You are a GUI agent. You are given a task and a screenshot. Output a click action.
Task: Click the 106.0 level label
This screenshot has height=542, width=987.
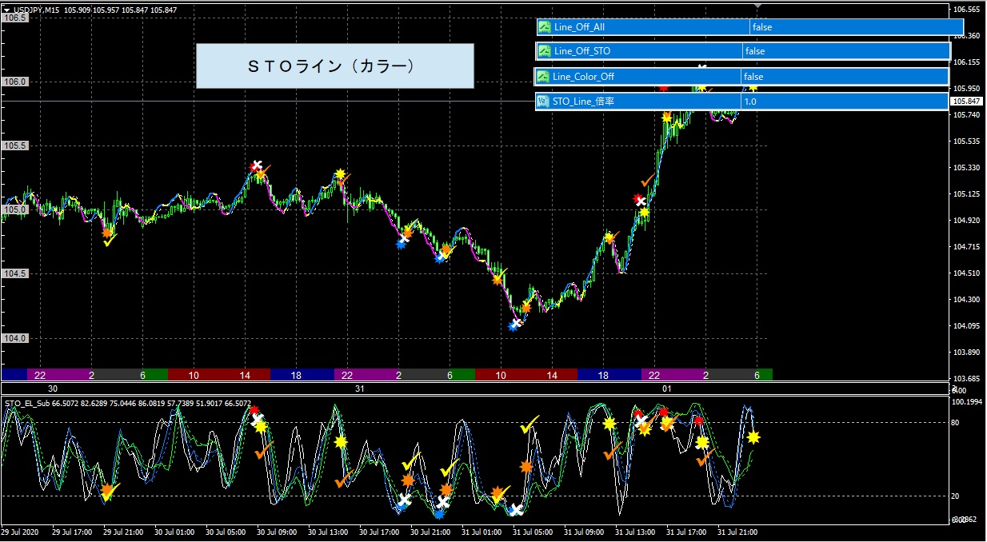point(15,82)
